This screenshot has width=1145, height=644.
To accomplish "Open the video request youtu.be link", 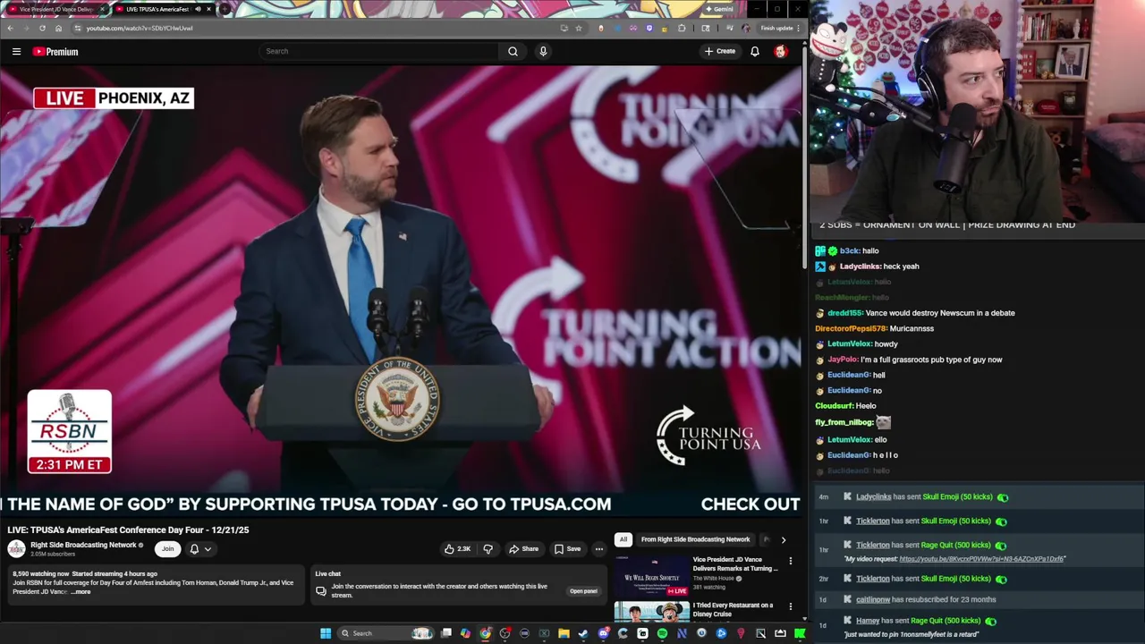I will click(981, 559).
